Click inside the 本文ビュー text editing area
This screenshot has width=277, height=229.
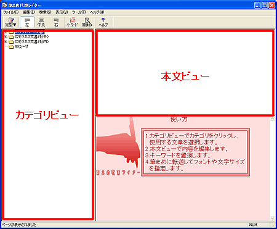(x=185, y=73)
